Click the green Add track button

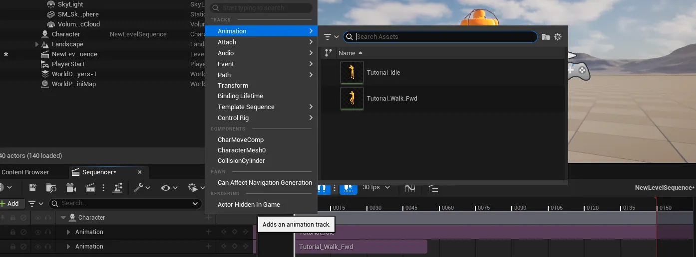[10, 203]
